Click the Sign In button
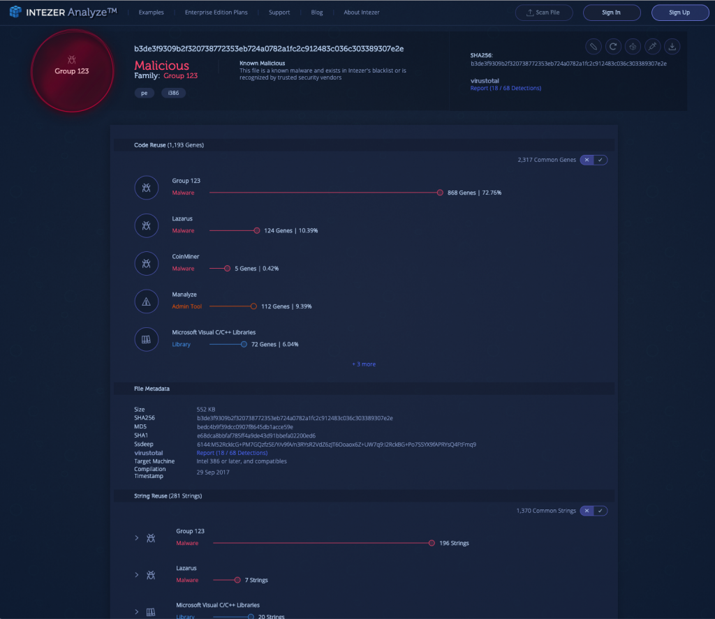715x619 pixels. tap(612, 13)
